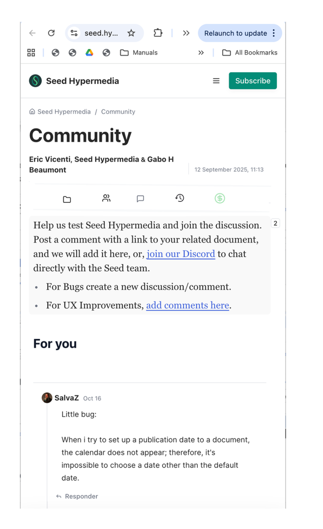Click the Subscribe button
The image size is (323, 529).
pos(252,81)
